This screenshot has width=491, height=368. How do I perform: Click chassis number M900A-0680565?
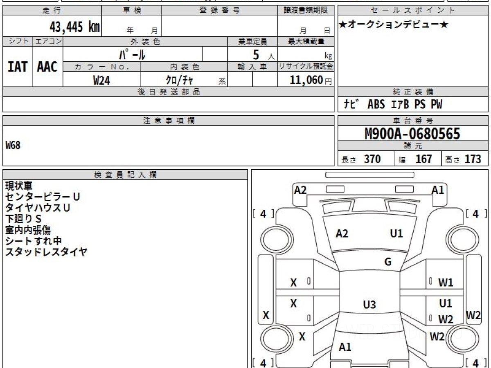tap(412, 133)
